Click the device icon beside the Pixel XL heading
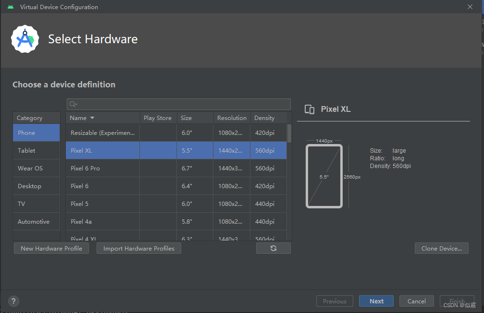This screenshot has width=484, height=313. tap(310, 109)
